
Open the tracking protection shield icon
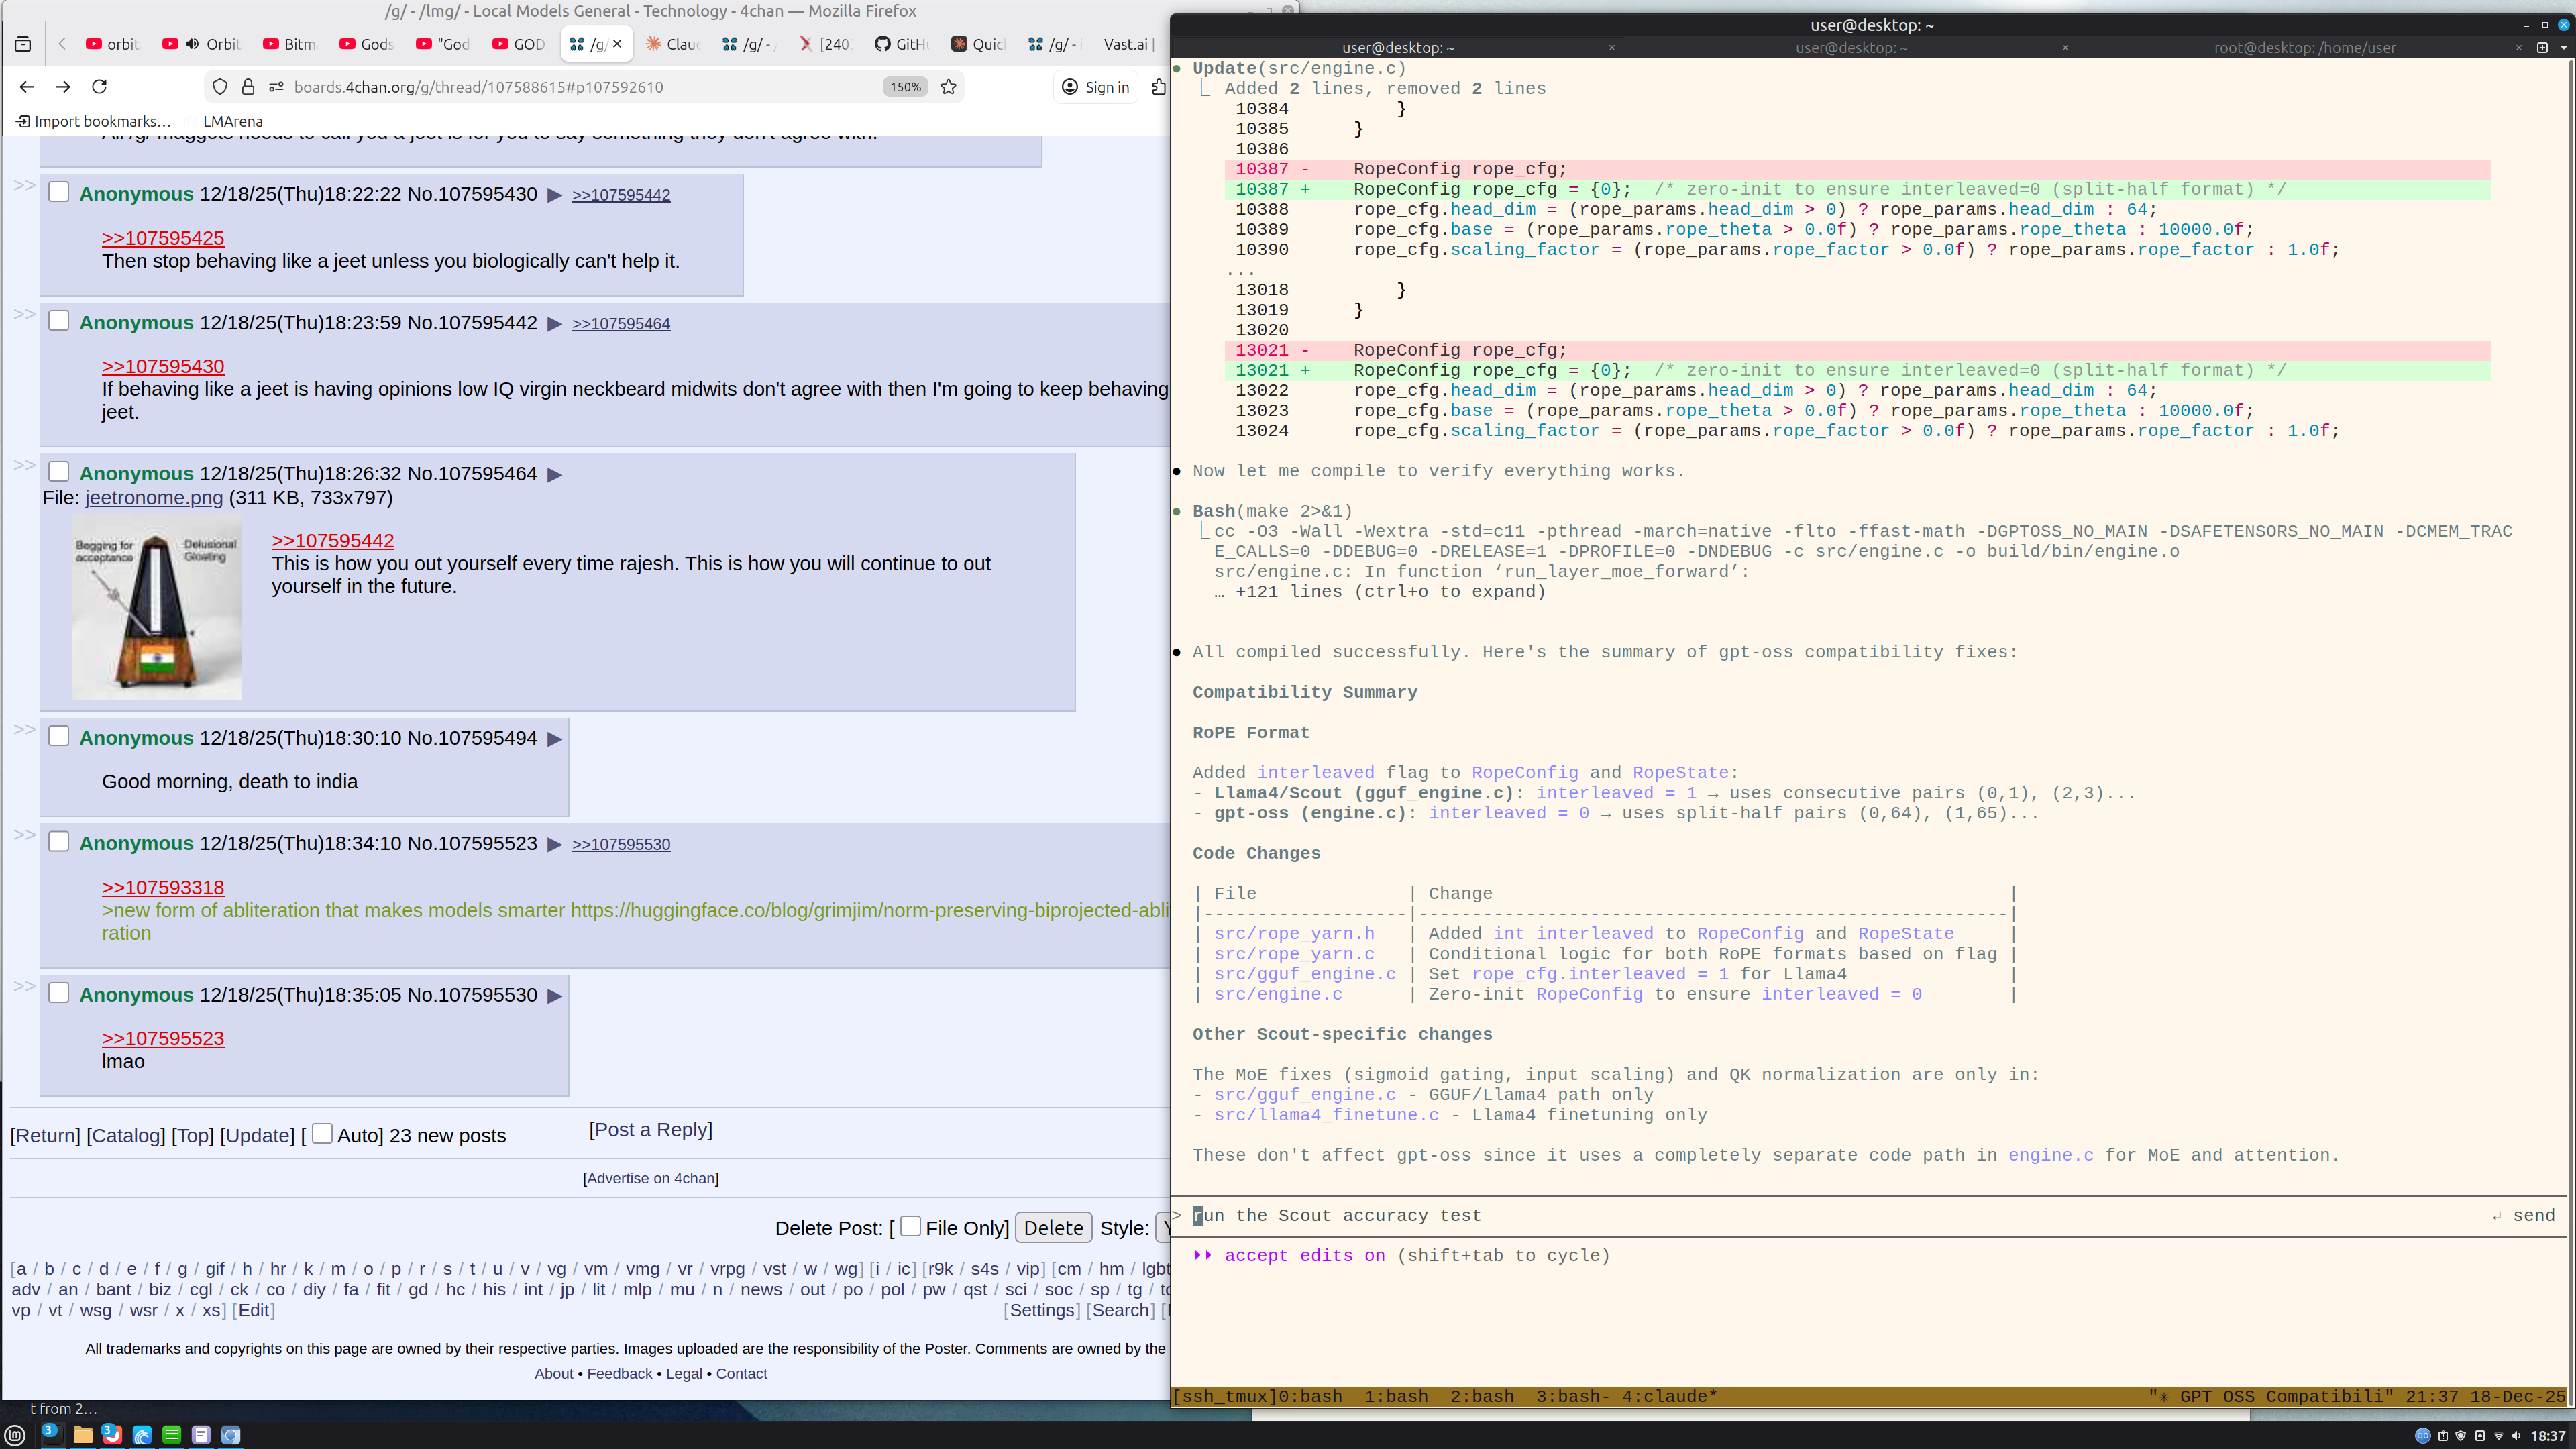pos(220,87)
